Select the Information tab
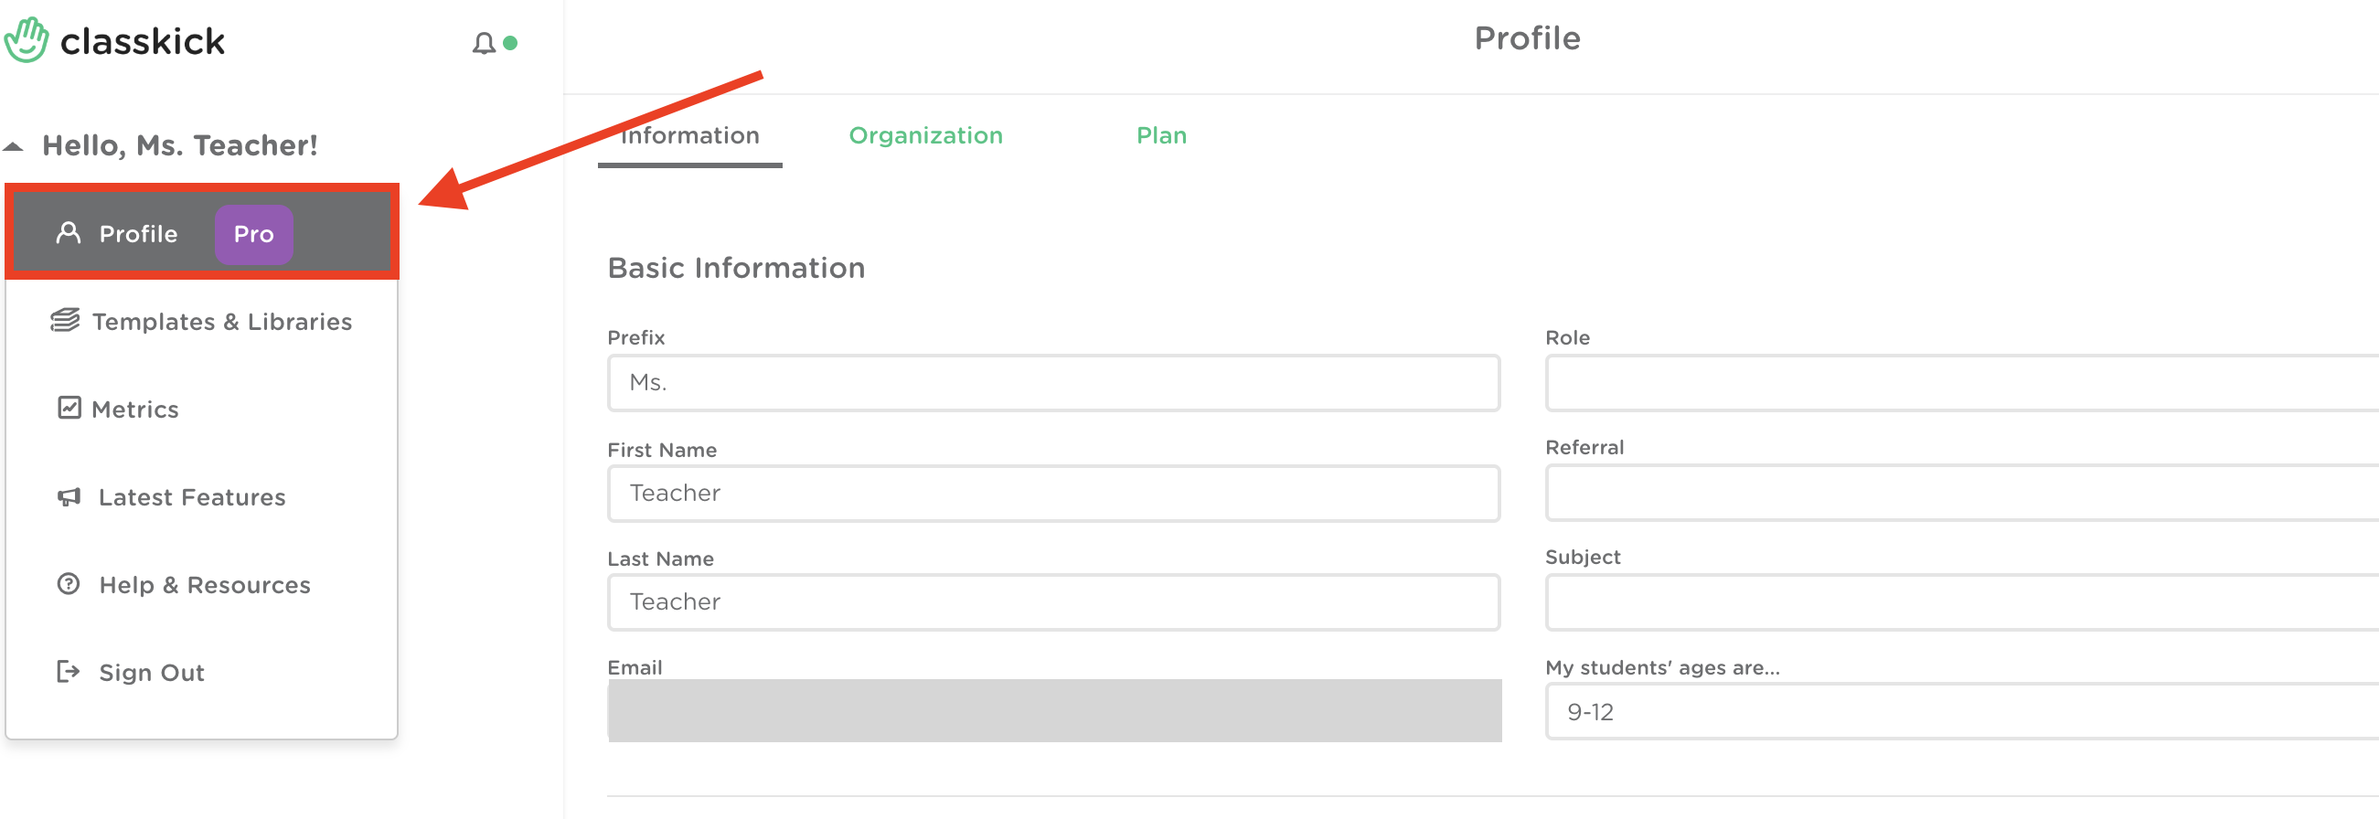 (690, 135)
